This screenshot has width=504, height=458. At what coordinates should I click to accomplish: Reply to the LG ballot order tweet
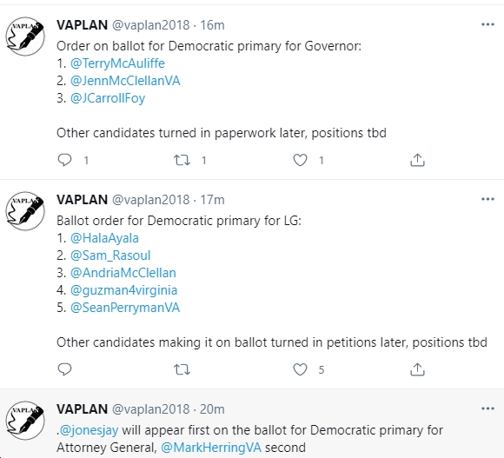pos(64,369)
